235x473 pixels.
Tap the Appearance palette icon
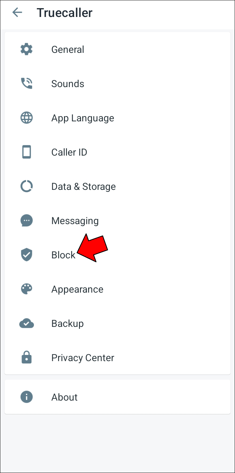click(26, 289)
